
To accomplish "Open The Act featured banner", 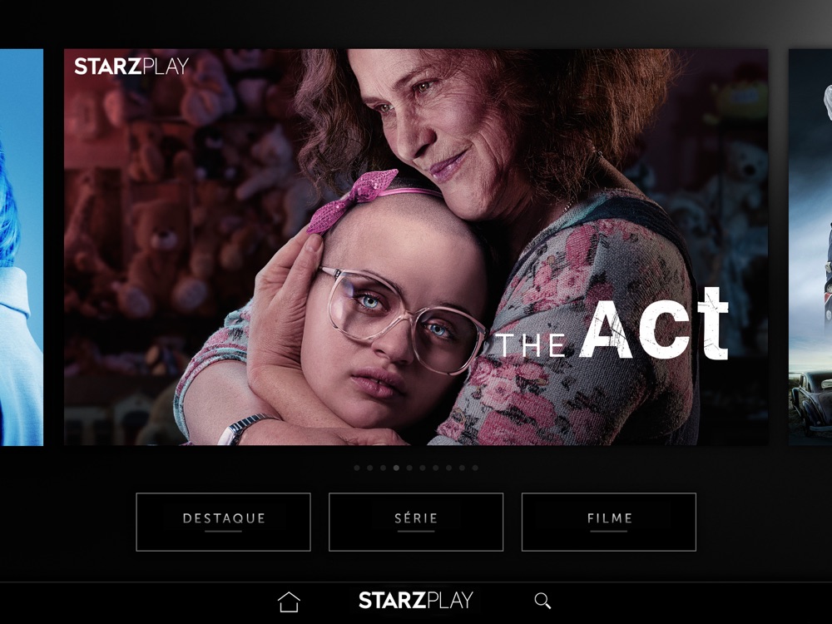I will pyautogui.click(x=416, y=247).
